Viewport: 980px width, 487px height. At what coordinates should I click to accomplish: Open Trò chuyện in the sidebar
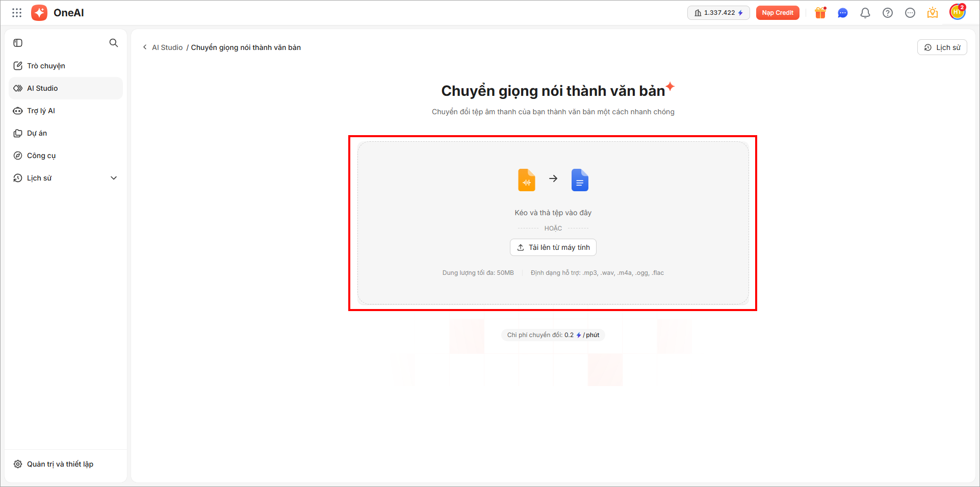[x=66, y=66]
